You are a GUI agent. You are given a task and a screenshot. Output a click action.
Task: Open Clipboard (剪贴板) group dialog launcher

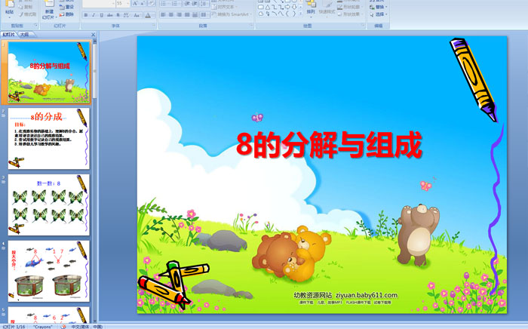(x=35, y=26)
